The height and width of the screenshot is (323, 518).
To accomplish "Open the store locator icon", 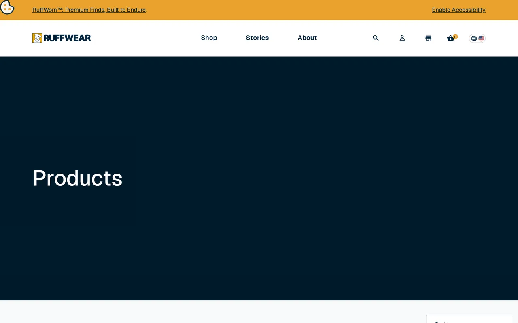I will coord(428,38).
